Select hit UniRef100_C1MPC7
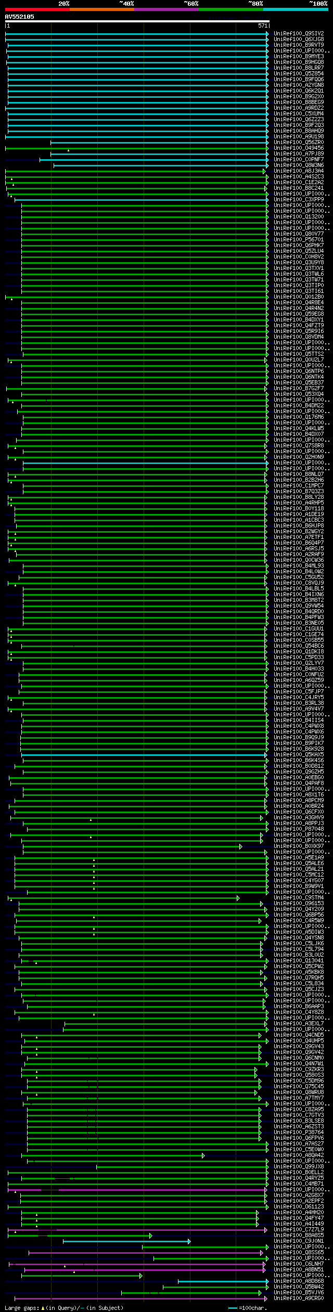This screenshot has width=333, height=1312. (x=299, y=485)
